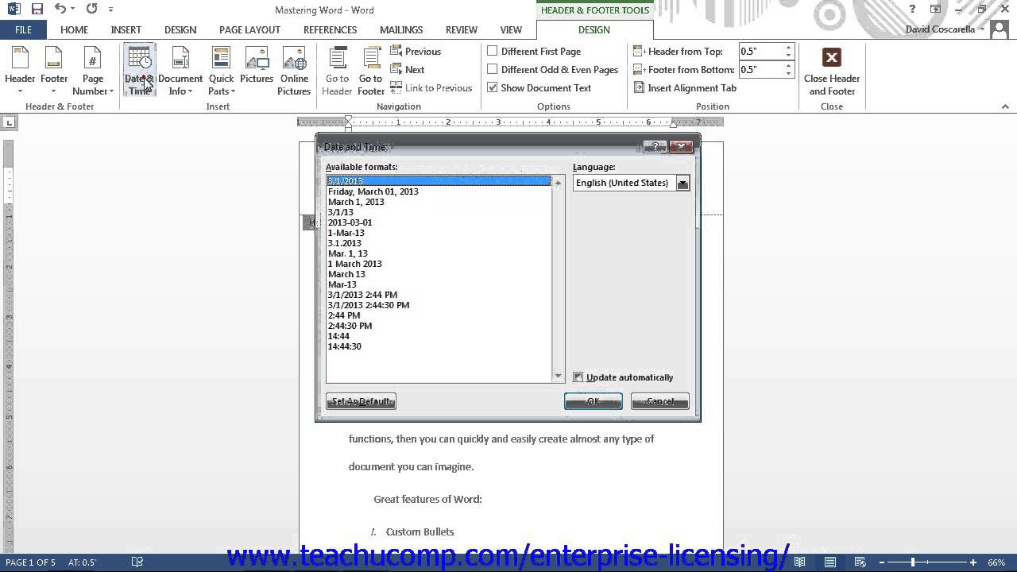Click PAGE 1 OF 5 status indicator
This screenshot has width=1017, height=572.
30,562
